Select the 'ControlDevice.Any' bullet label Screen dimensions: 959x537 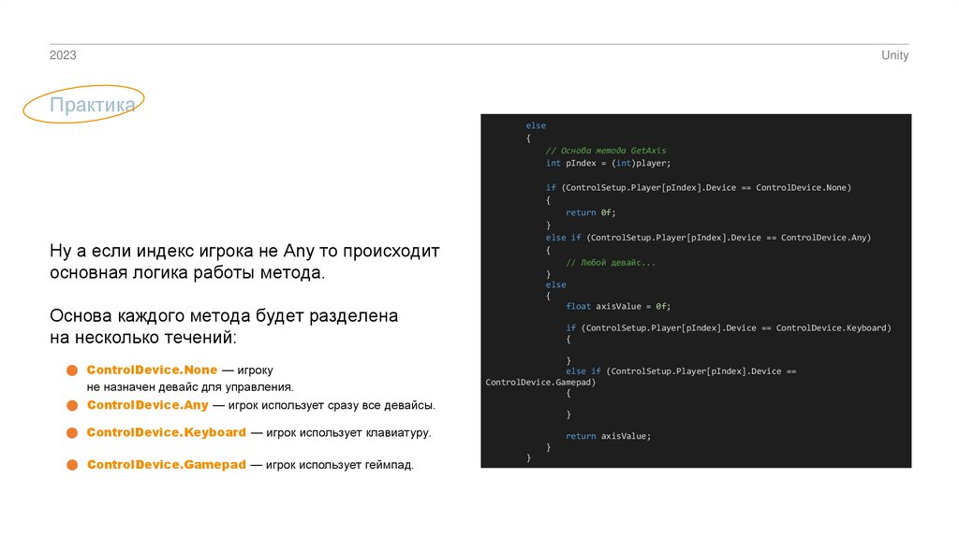147,405
